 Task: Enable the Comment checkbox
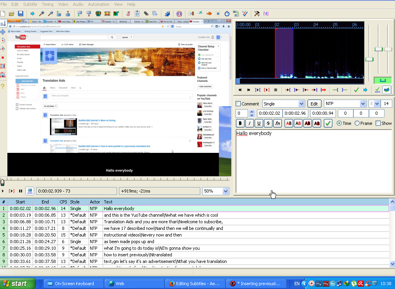[x=238, y=104]
